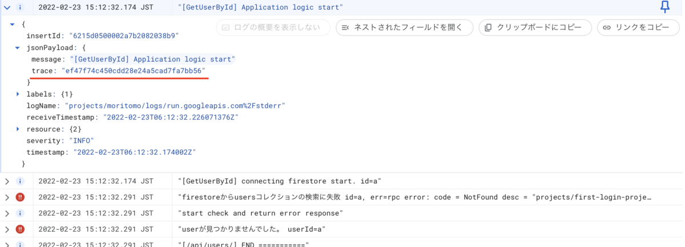Click the header summary [GetUserById] Application logic start
This screenshot has width=685, height=247.
coord(260,7)
